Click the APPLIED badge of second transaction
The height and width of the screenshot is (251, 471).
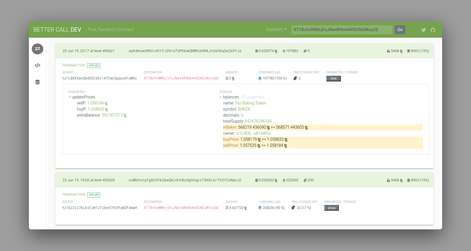pos(94,195)
